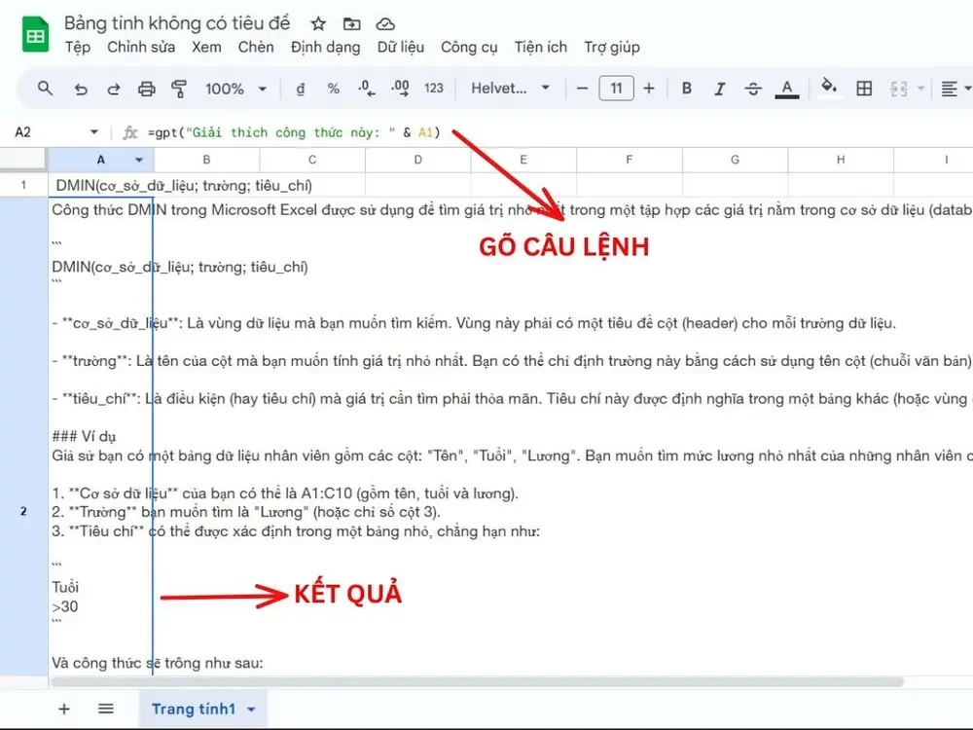This screenshot has width=973, height=730.
Task: Open more number formats 123
Action: [x=434, y=89]
